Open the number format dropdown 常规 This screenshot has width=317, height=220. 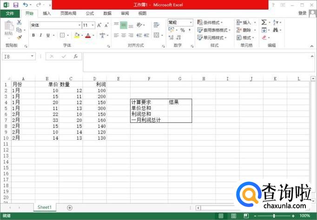click(191, 22)
